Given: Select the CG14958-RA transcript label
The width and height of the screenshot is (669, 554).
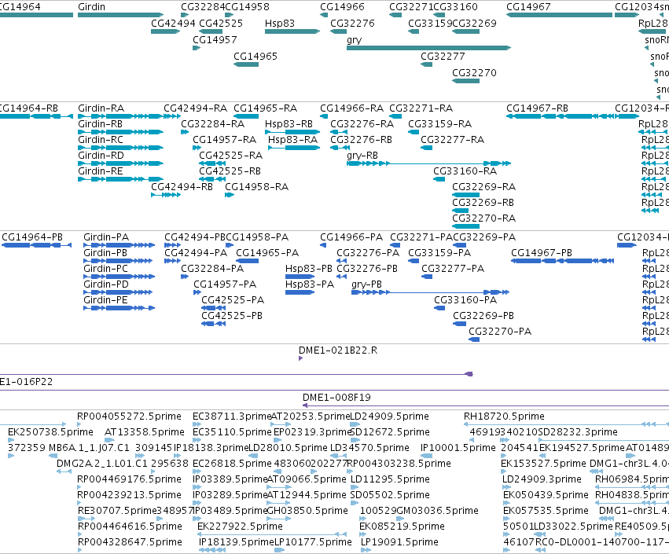Looking at the screenshot, I should tap(256, 187).
